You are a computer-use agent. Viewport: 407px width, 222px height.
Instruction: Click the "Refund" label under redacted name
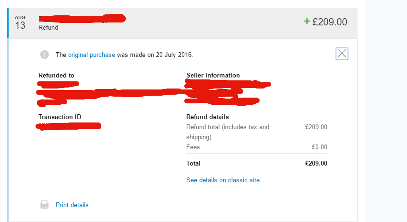point(48,27)
